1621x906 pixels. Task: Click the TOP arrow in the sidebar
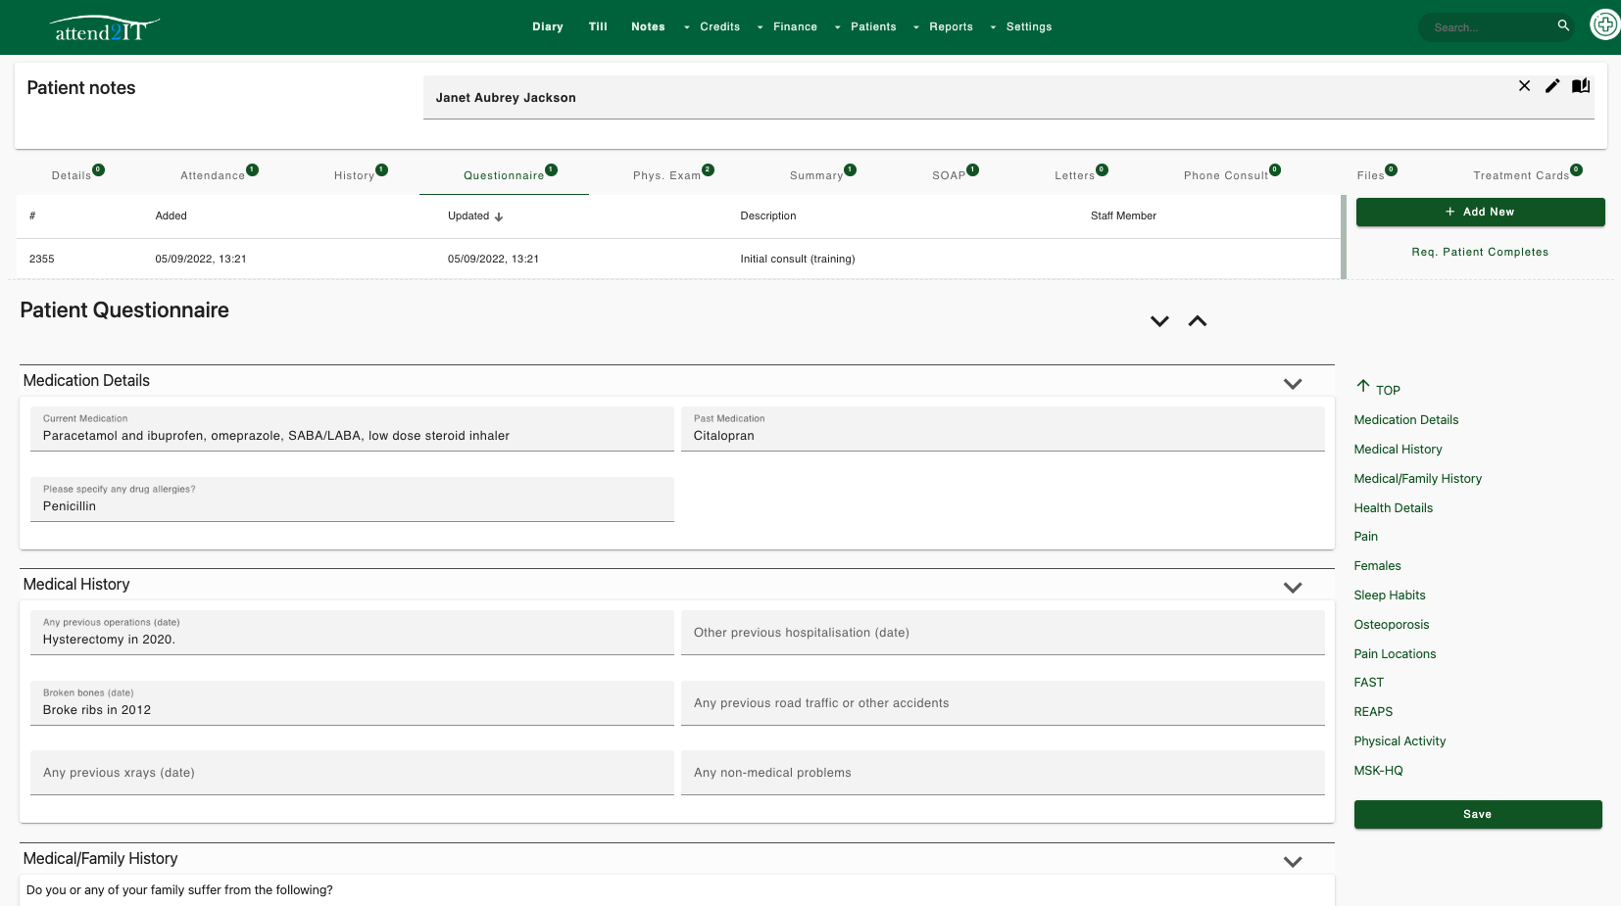coord(1364,387)
